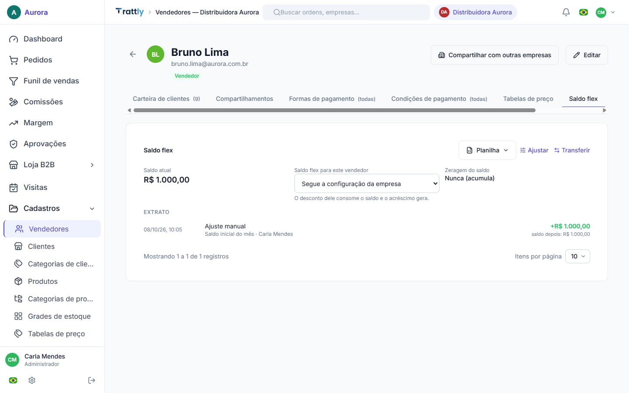Open Saldo flex para este vendedor select
The width and height of the screenshot is (629, 393).
click(x=366, y=184)
